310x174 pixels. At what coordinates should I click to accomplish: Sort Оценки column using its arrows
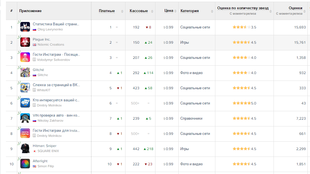pos(305,12)
